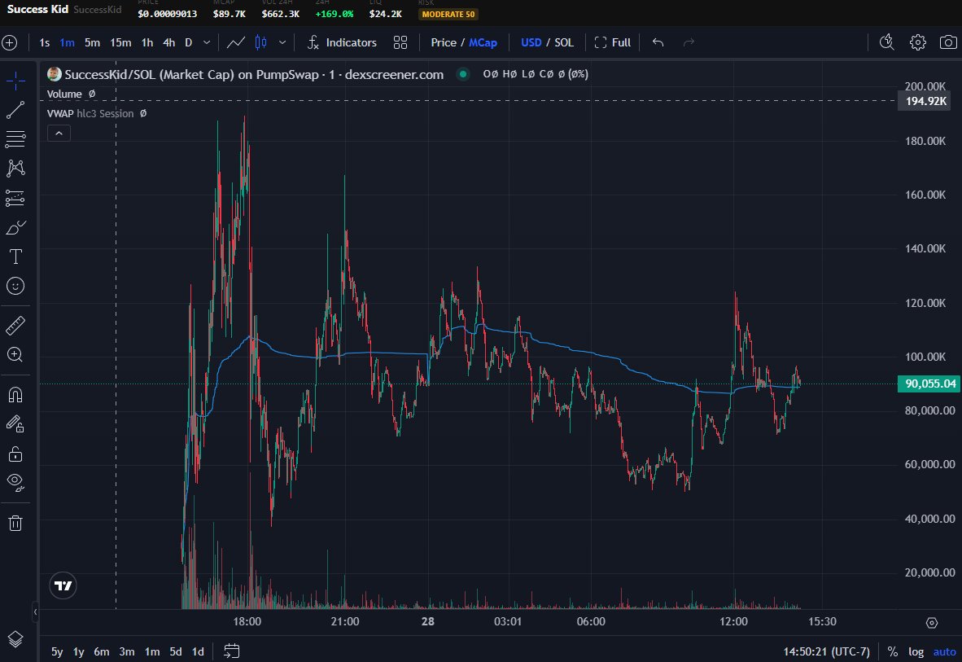Open the alert clock icon
The height and width of the screenshot is (662, 962).
click(886, 42)
